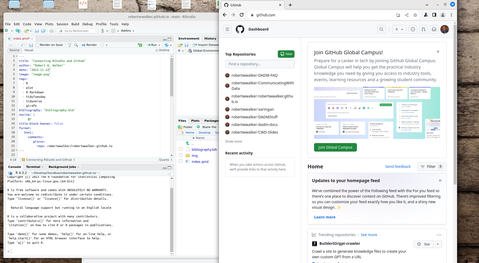Open the Session menu

coord(62,24)
